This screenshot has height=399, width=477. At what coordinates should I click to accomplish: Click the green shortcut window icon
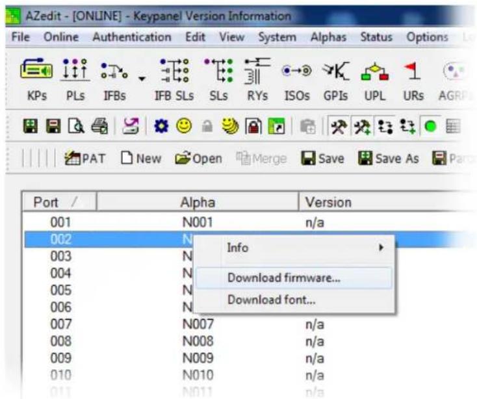[276, 126]
